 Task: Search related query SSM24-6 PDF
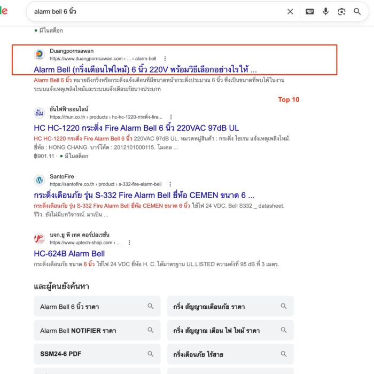pos(97,354)
